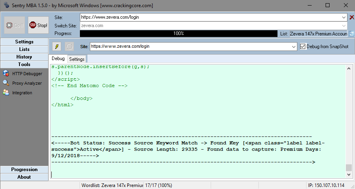This screenshot has width=355, height=189.
Task: Open the Progression sidebar section
Action: [x=24, y=170]
